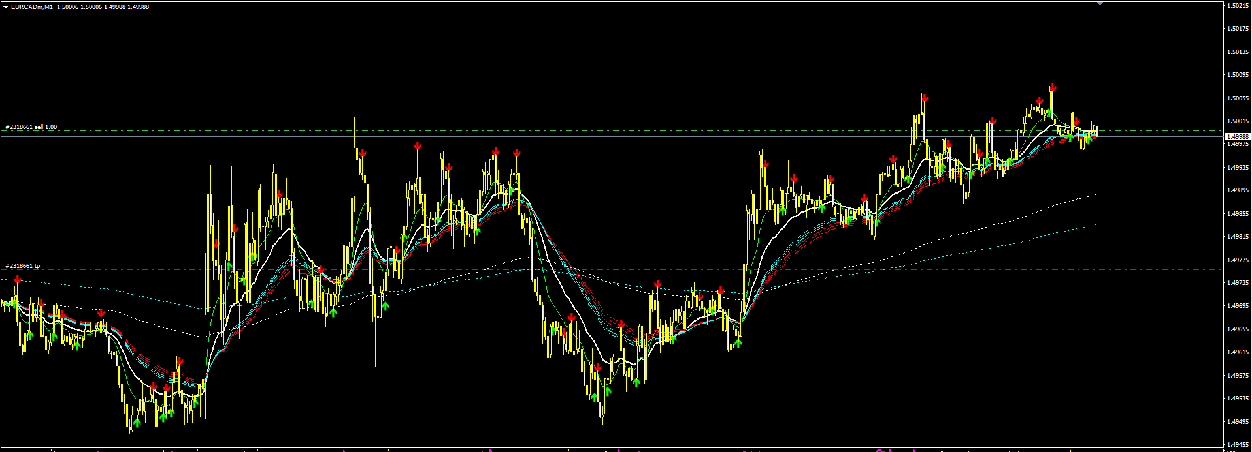Image resolution: width=1252 pixels, height=452 pixels.
Task: Click price scale value 1.49855
Action: [x=1238, y=214]
